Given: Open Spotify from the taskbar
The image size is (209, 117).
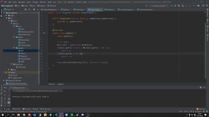Looking at the screenshot, I should click(72, 115).
